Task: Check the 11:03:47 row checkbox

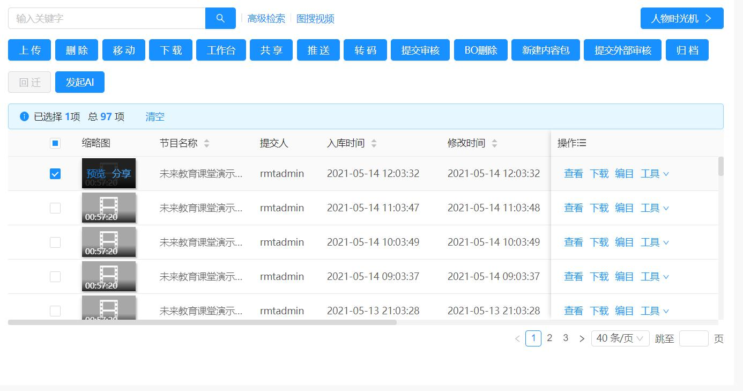Action: (x=55, y=208)
